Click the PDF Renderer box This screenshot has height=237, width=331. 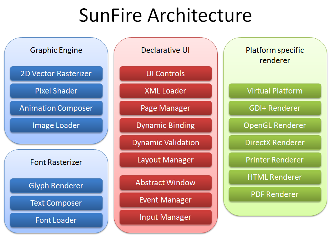(275, 194)
